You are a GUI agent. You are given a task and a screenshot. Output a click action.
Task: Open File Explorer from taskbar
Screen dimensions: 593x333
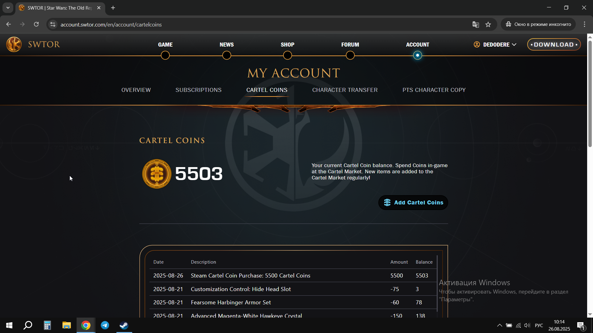click(x=66, y=325)
